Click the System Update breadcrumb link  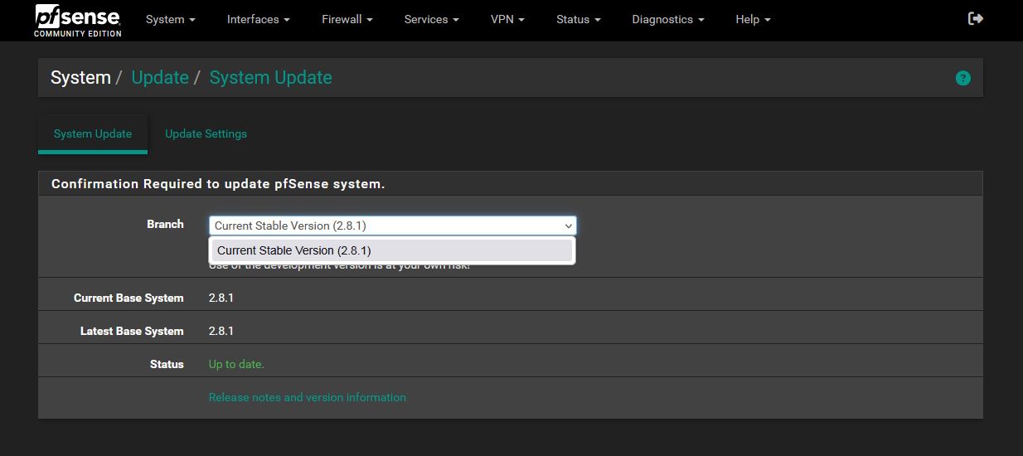270,77
